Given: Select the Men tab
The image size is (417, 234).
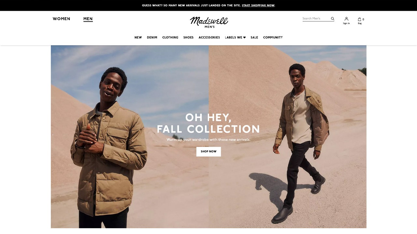Looking at the screenshot, I should 88,19.
